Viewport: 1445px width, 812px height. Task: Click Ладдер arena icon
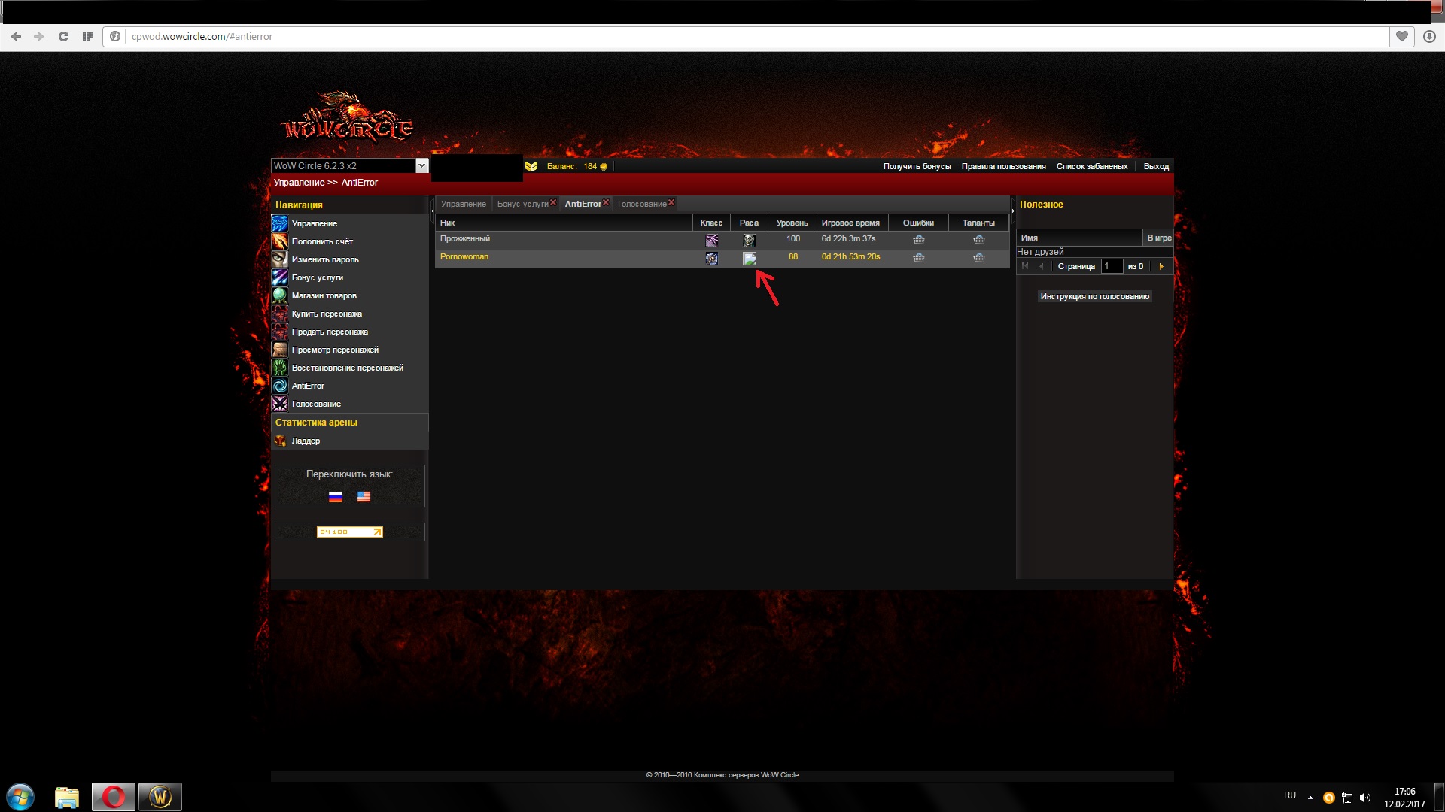point(280,441)
